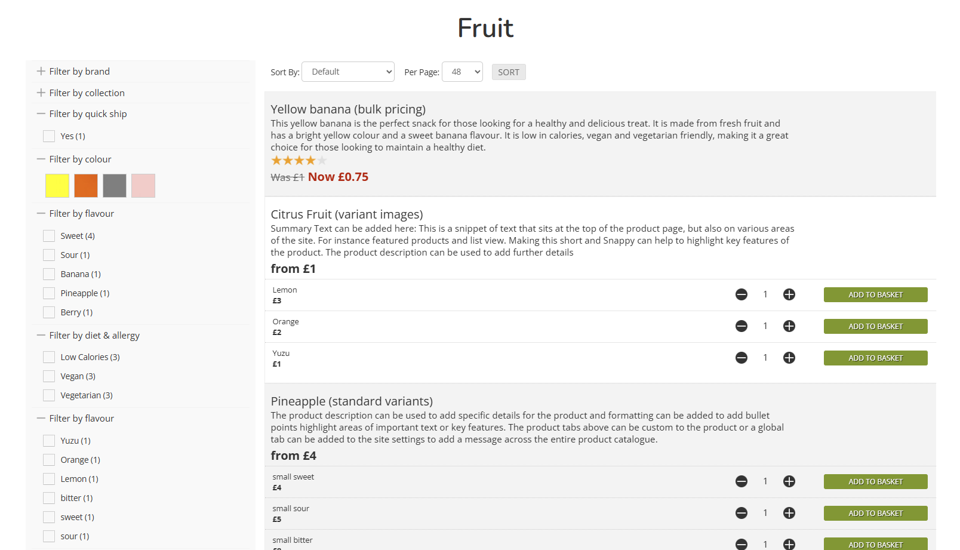This screenshot has height=550, width=960.
Task: Add Orange variant to basket
Action: pyautogui.click(x=875, y=326)
